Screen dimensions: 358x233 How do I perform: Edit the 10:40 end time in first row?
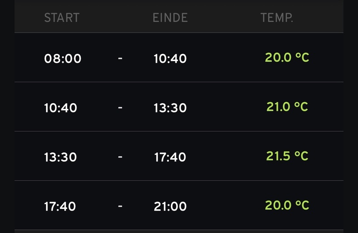pyautogui.click(x=170, y=59)
